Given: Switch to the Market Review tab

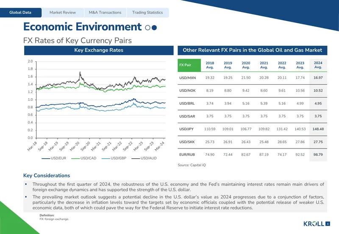Looking at the screenshot, I should 63,13.
